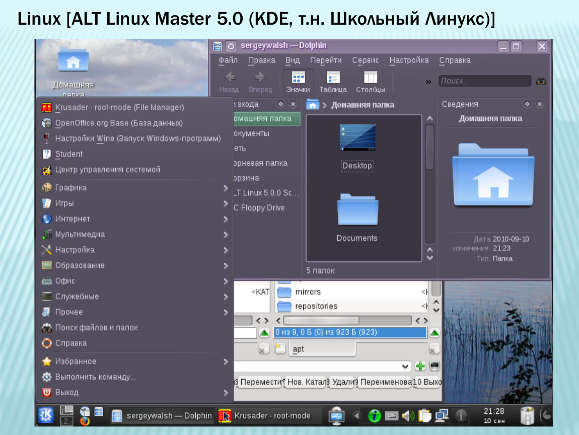Open the Desktop folder thumbnail in Dolphin

click(x=357, y=137)
